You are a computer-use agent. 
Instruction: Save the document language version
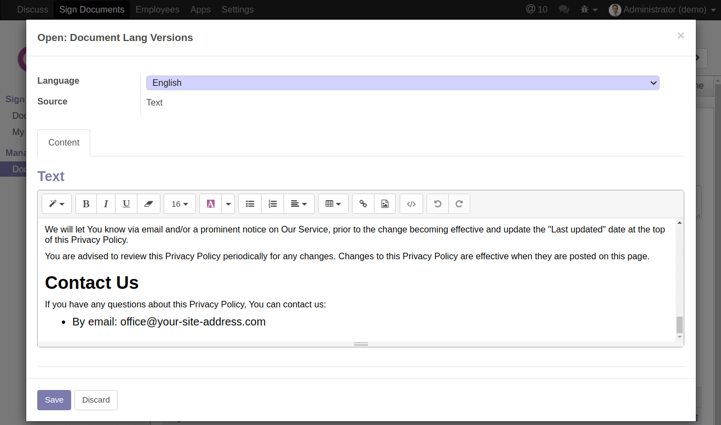click(x=54, y=400)
